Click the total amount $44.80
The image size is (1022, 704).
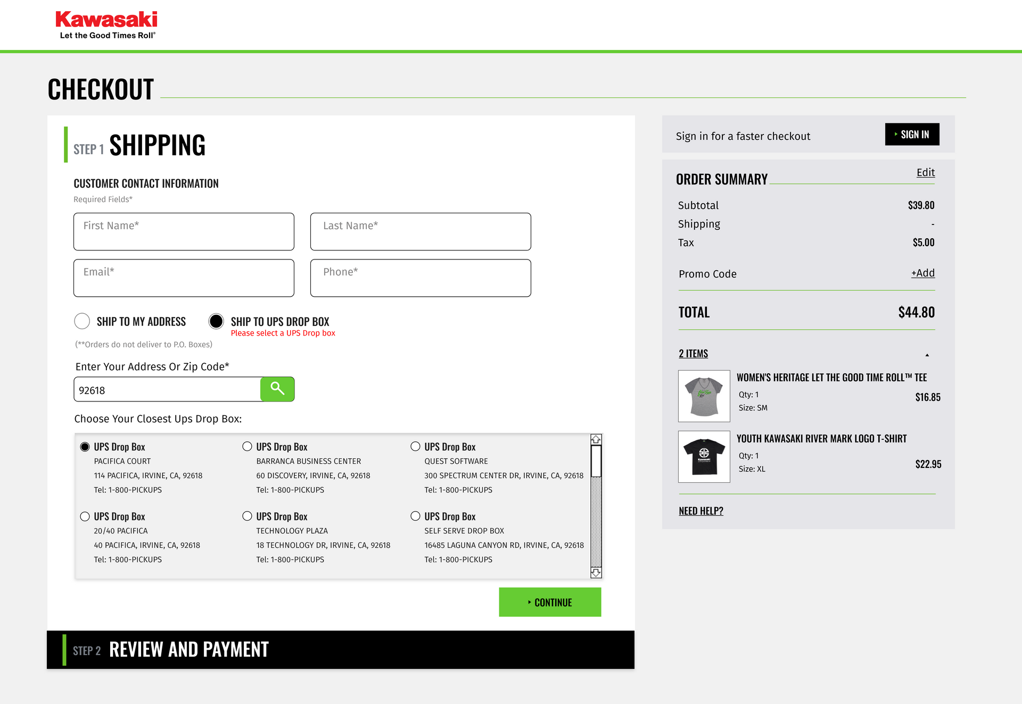point(916,313)
